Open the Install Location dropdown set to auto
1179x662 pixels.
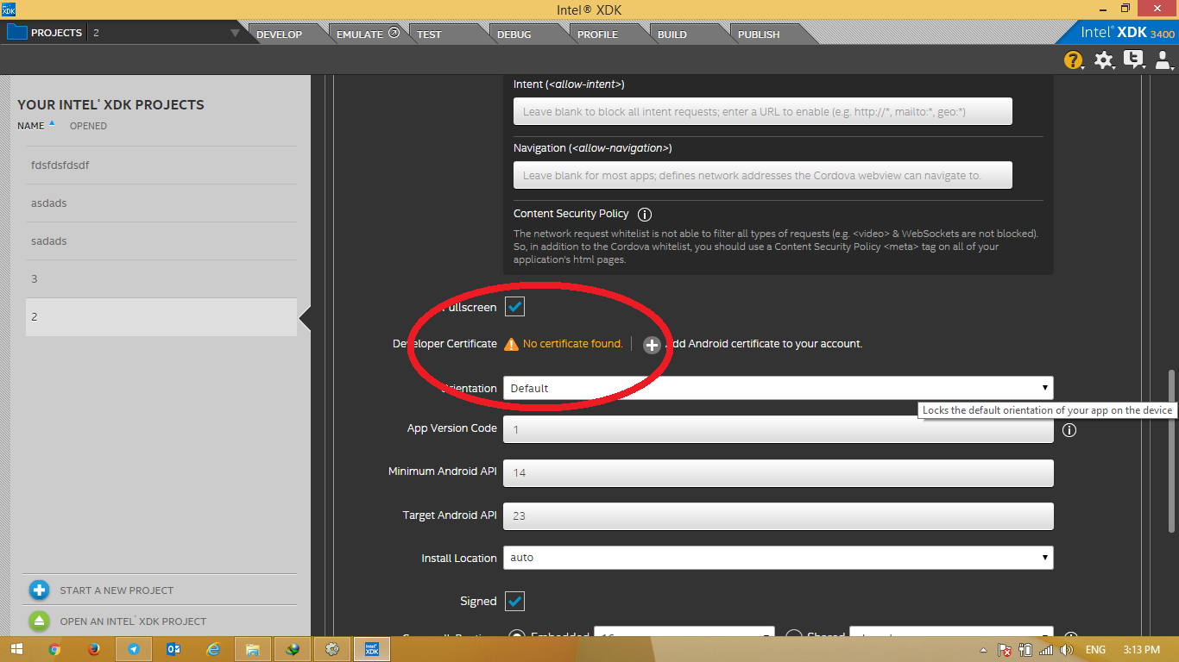tap(778, 558)
